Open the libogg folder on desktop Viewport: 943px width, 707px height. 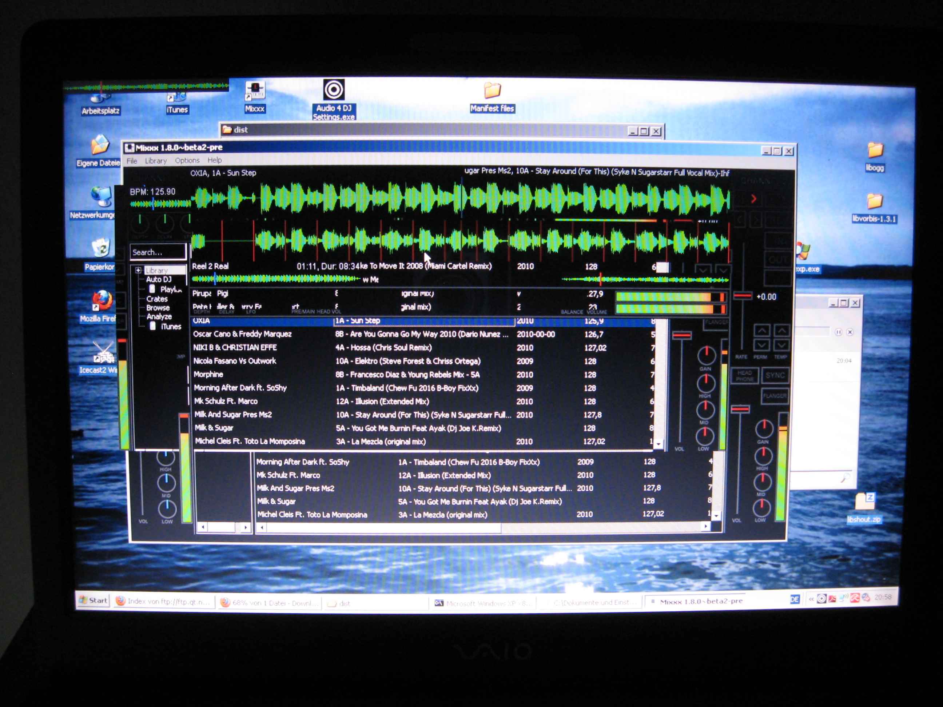coord(875,157)
